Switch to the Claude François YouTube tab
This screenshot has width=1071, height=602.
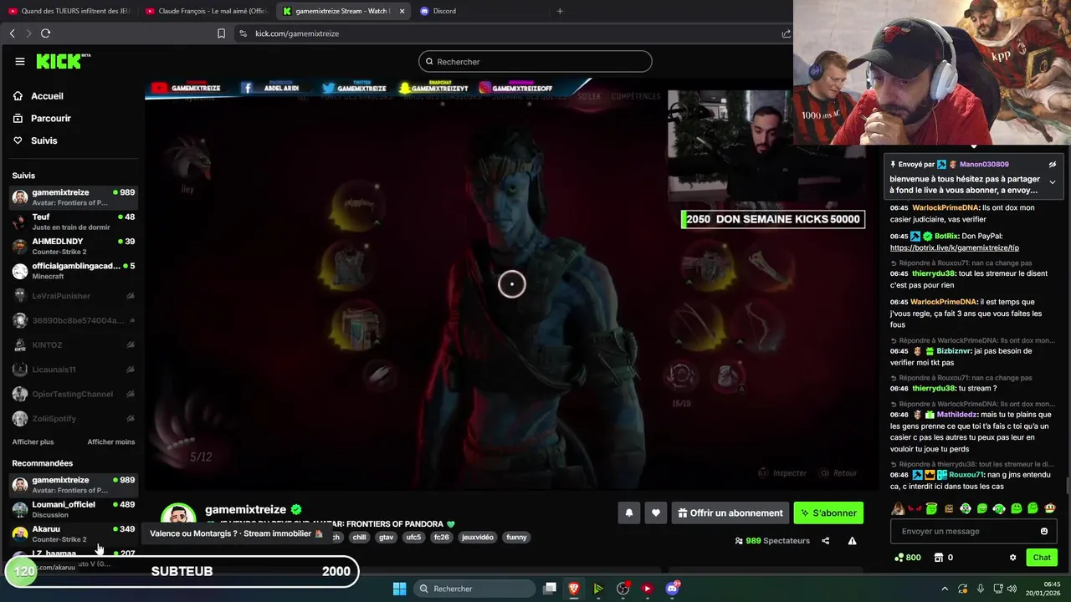[x=206, y=11]
